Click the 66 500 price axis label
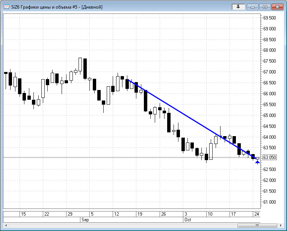 (x=269, y=82)
